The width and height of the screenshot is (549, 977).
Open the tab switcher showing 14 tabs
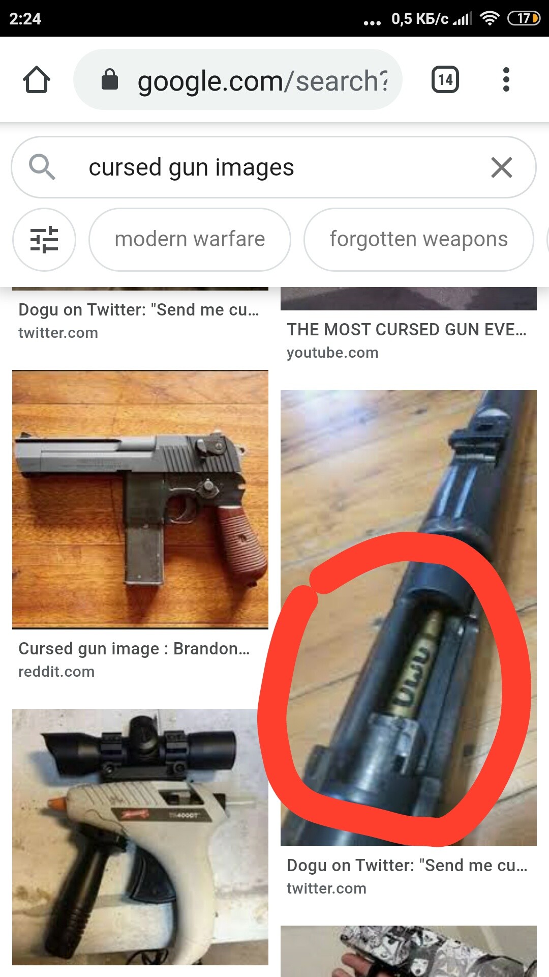(445, 79)
